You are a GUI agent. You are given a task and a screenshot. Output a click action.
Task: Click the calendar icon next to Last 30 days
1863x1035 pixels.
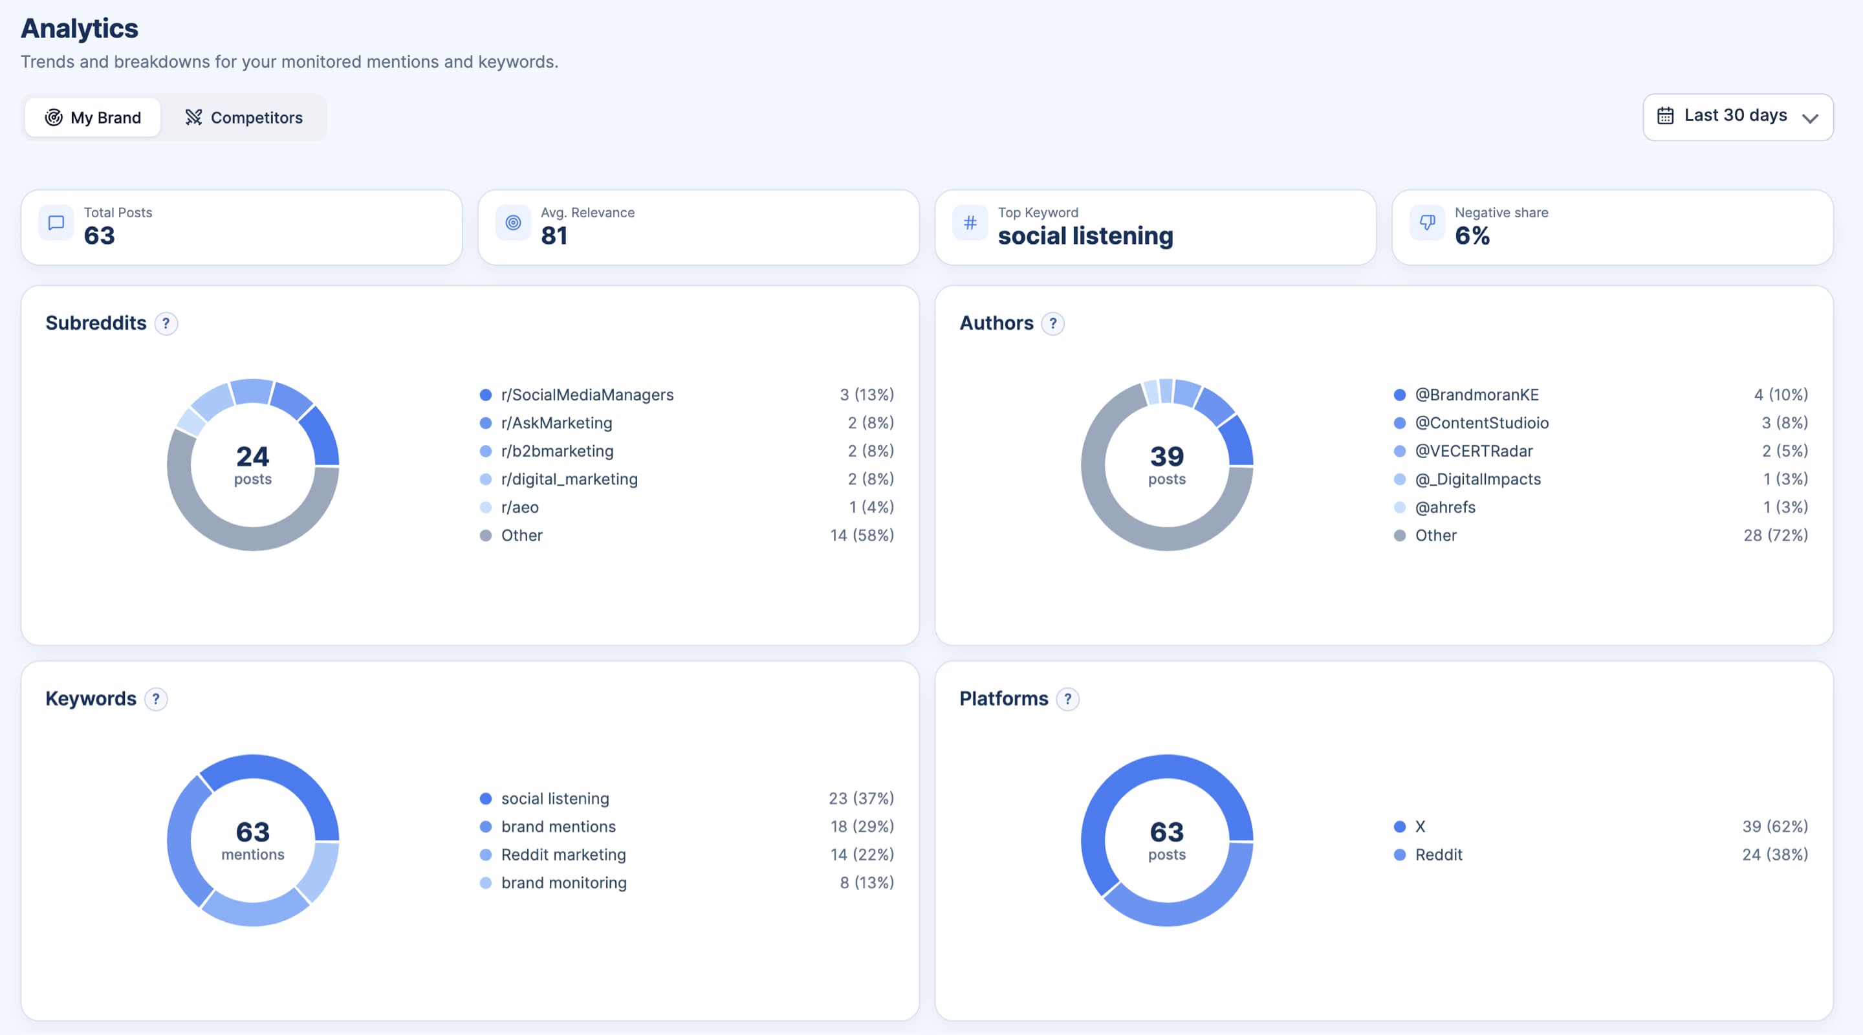coord(1666,116)
